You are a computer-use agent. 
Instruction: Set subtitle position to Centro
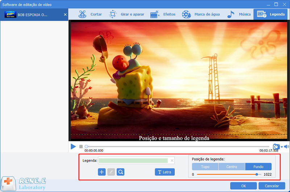(x=232, y=167)
